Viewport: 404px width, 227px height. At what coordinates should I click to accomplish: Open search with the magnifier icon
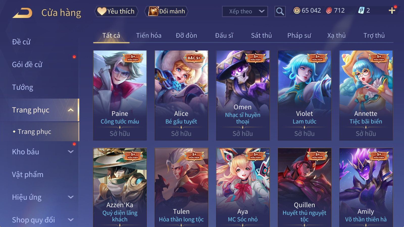coord(280,11)
